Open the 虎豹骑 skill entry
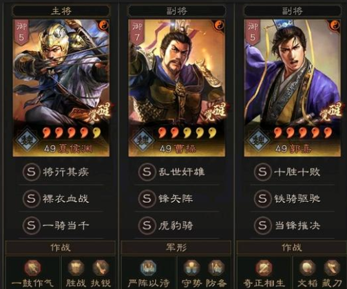Viewport: 347px width, 289px height. pos(177,226)
